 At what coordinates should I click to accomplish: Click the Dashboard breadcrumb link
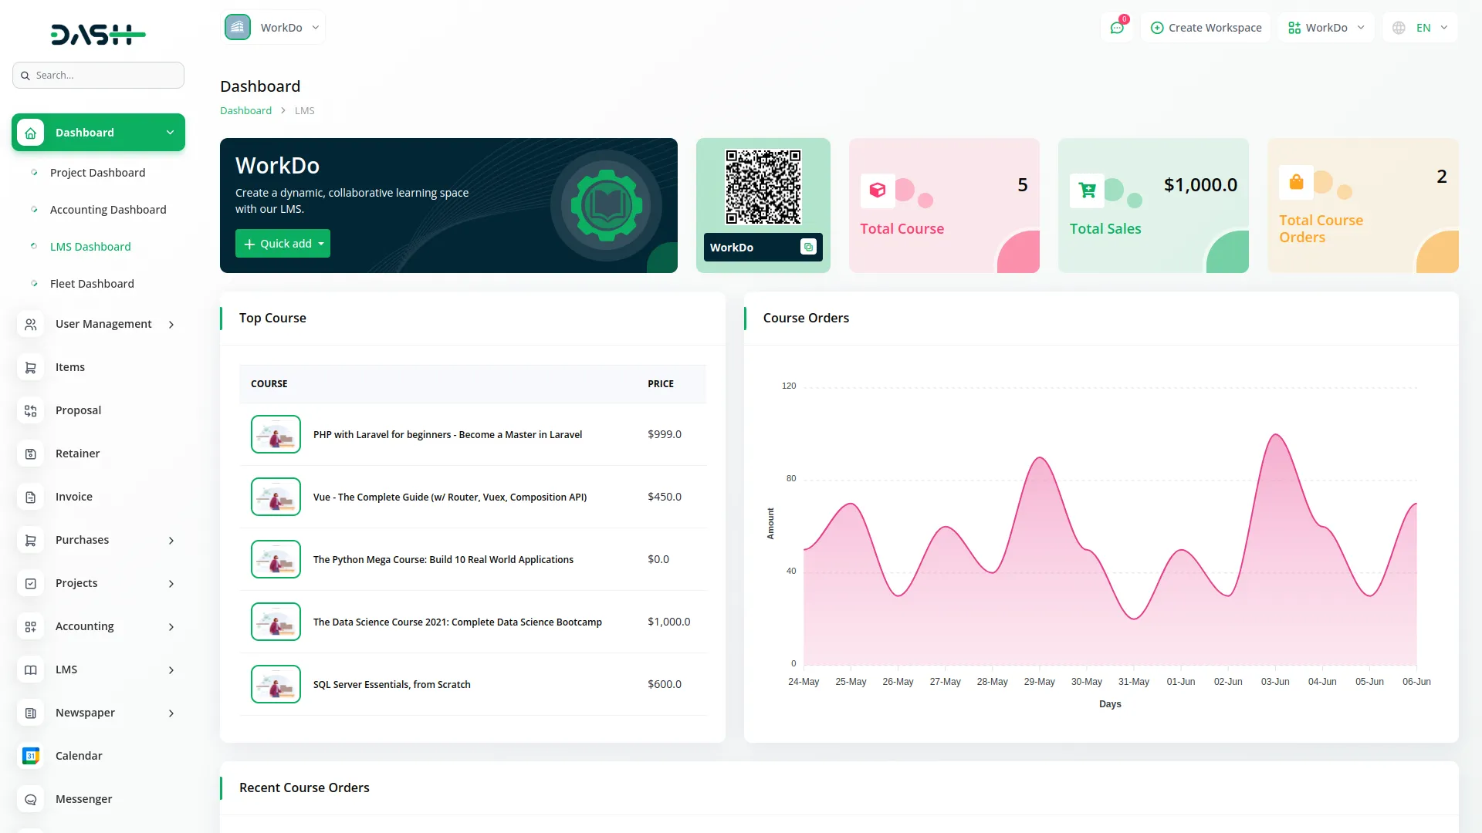[245, 110]
